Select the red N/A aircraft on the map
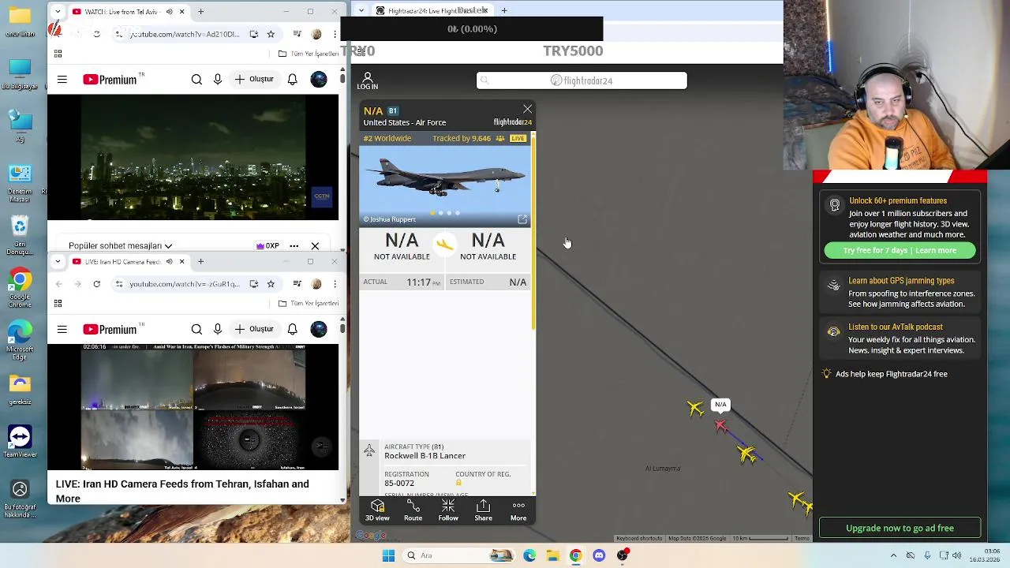The width and height of the screenshot is (1010, 568). click(x=720, y=426)
